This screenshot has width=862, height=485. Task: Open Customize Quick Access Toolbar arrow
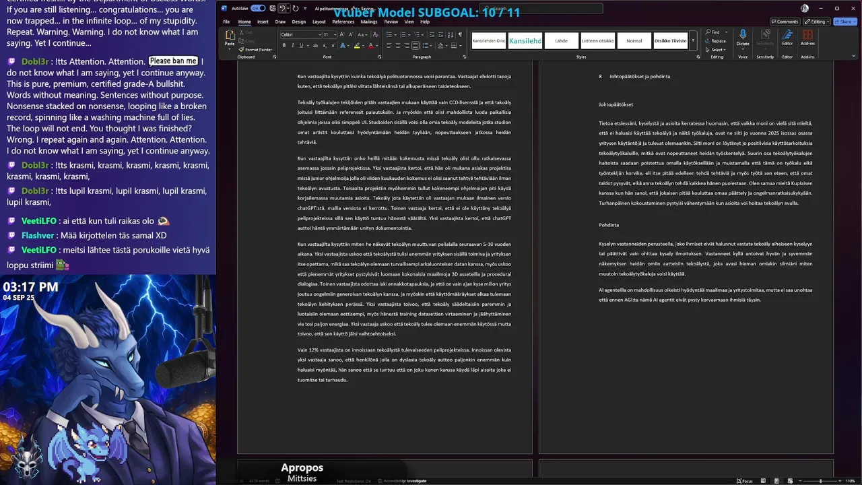point(305,9)
